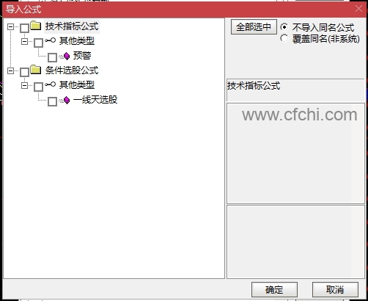Select the 覆盖同名(非系统) radio option
Image resolution: width=368 pixels, height=301 pixels.
[284, 38]
